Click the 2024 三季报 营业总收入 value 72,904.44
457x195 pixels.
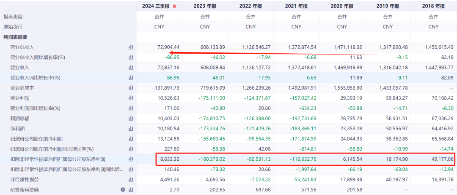tap(167, 47)
